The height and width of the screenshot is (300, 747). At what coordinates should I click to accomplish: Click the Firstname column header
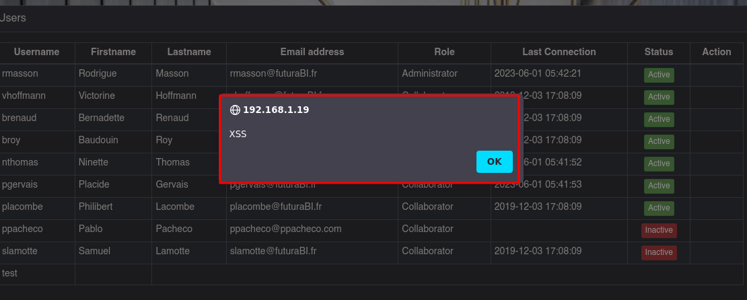point(113,52)
